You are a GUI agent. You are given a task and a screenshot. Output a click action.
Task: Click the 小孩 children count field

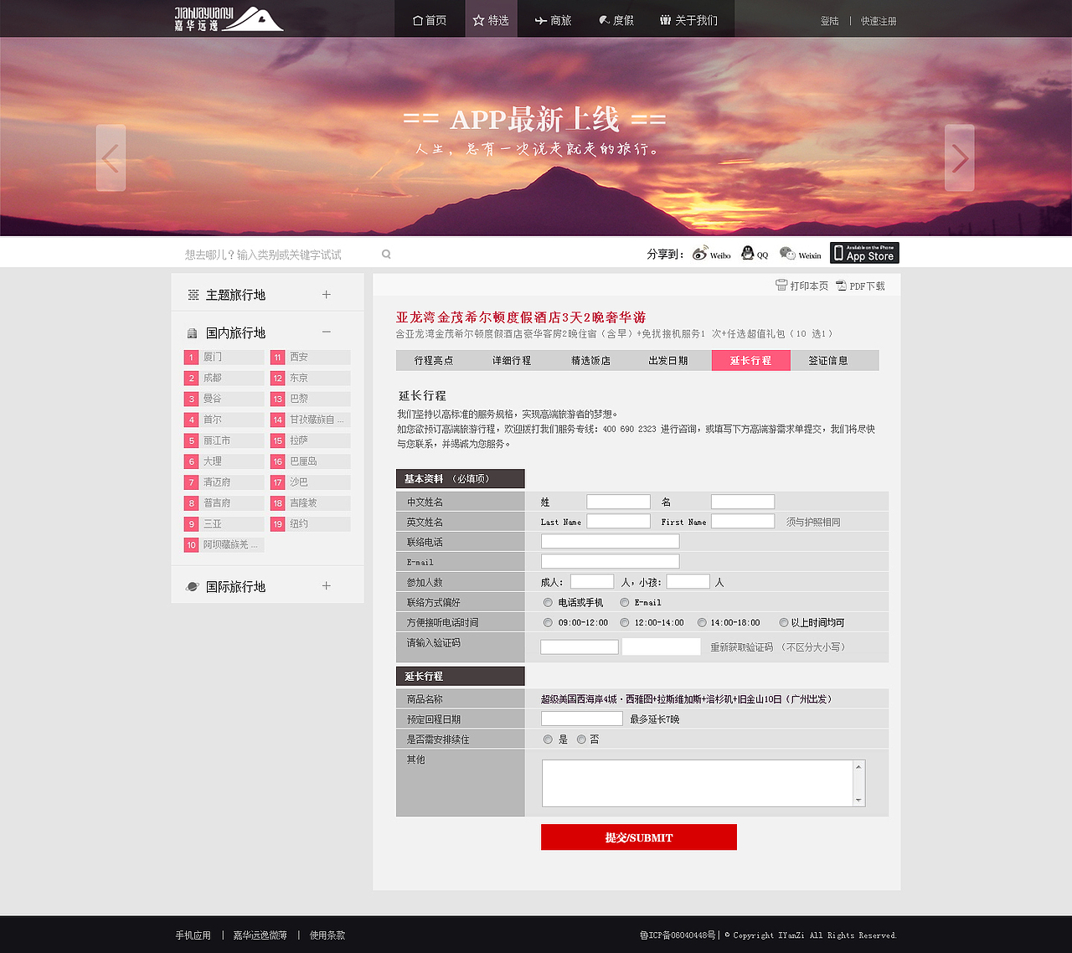[x=688, y=581]
